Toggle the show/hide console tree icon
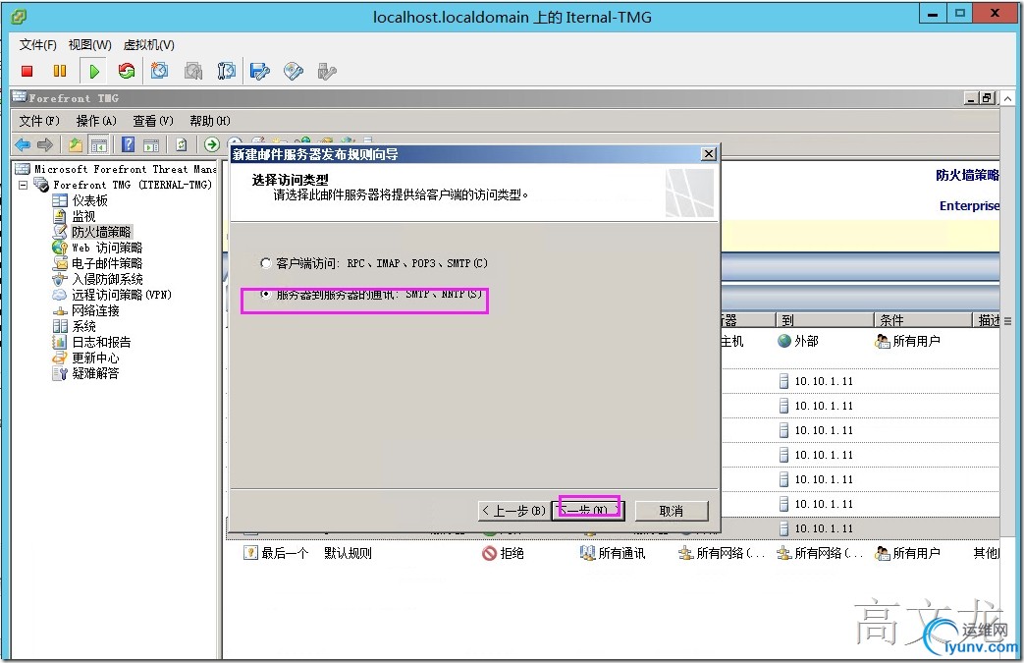Screen dimensions: 1024x663 (98, 144)
